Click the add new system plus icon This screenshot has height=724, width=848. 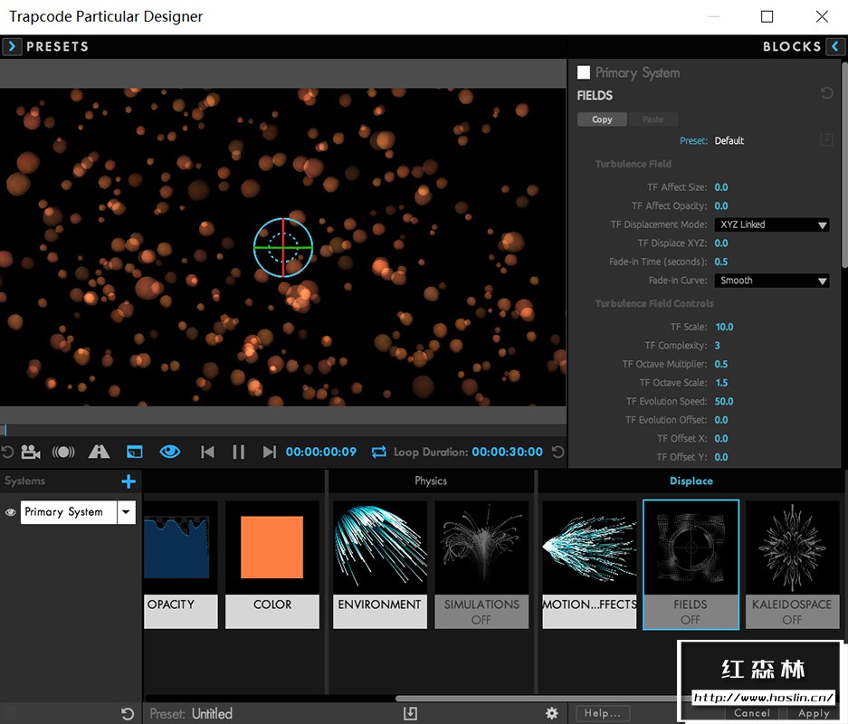coord(128,481)
